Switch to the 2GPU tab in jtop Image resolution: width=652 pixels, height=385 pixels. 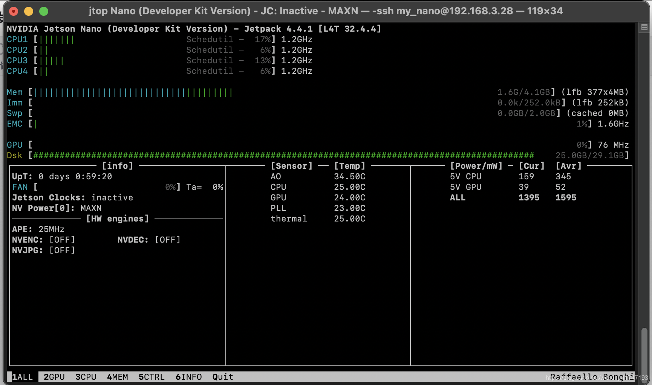pyautogui.click(x=54, y=376)
